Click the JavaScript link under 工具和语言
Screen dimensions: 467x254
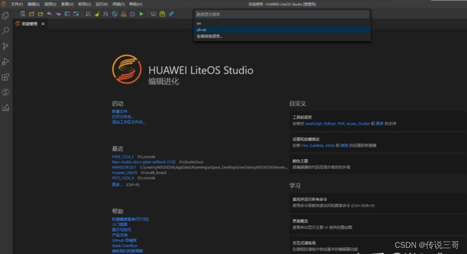pyautogui.click(x=313, y=123)
